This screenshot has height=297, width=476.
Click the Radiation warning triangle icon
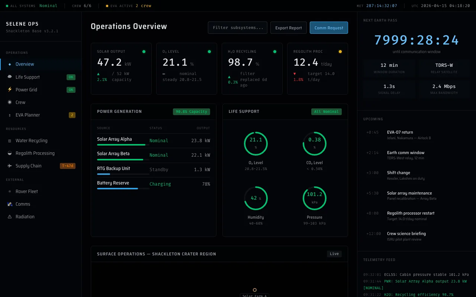point(10,217)
